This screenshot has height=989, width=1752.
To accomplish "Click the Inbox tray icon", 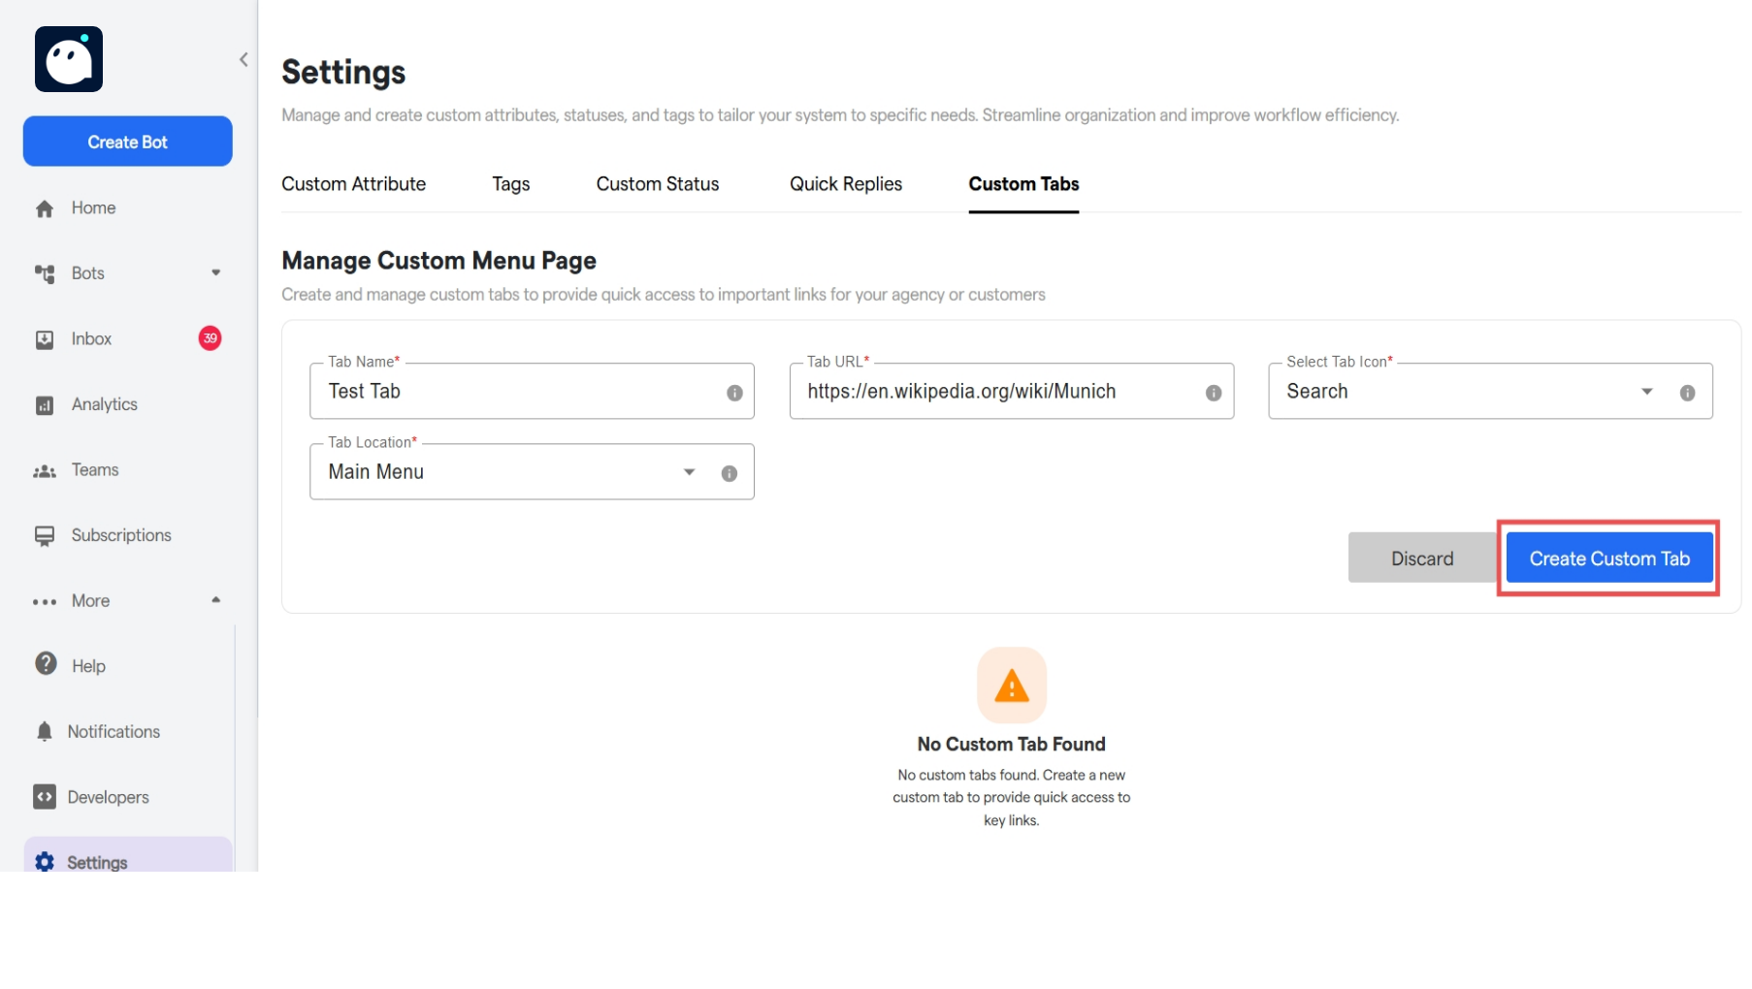I will tap(45, 339).
